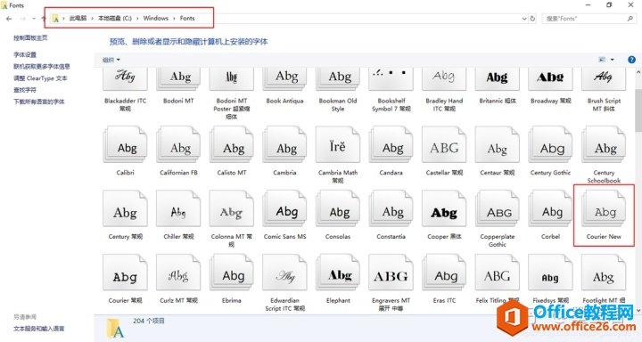Select the Cambria Math font icon
Image resolution: width=642 pixels, height=342 pixels.
[338, 146]
